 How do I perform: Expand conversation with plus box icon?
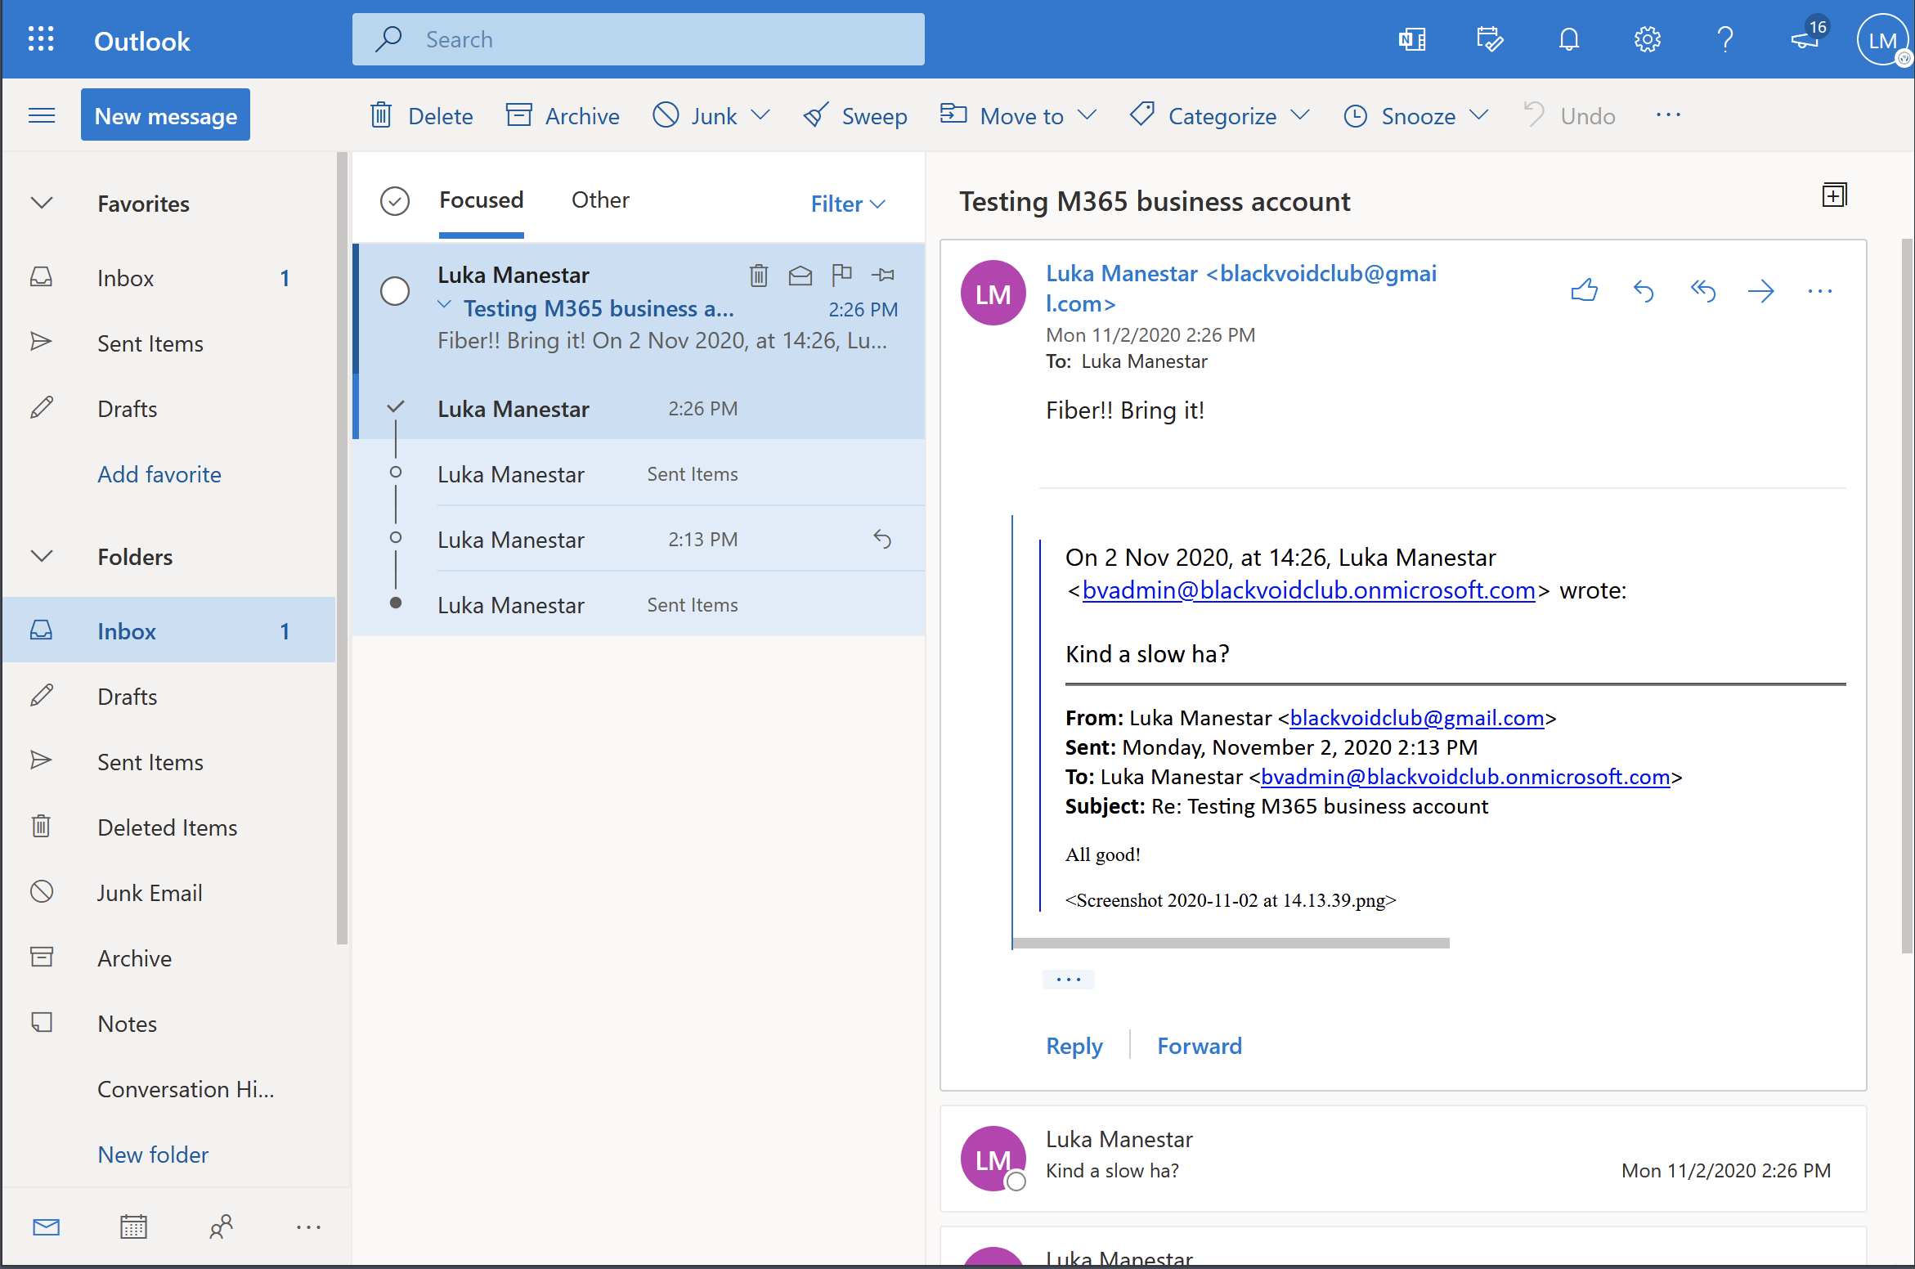(x=1834, y=195)
